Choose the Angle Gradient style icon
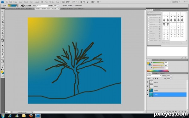This screenshot has width=189, height=118. [25, 6]
